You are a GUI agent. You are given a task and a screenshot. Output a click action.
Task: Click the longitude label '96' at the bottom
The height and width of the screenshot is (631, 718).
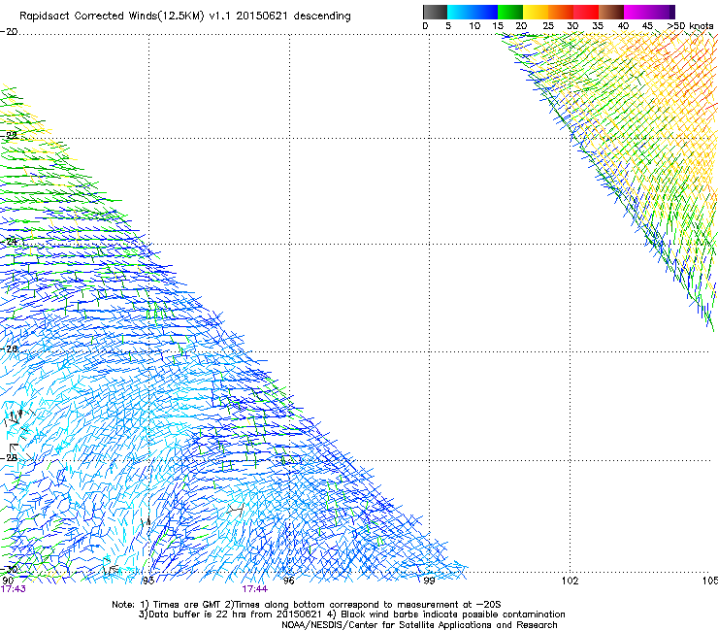pos(288,581)
